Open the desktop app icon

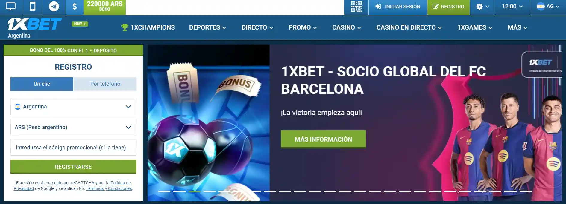[x=10, y=7]
